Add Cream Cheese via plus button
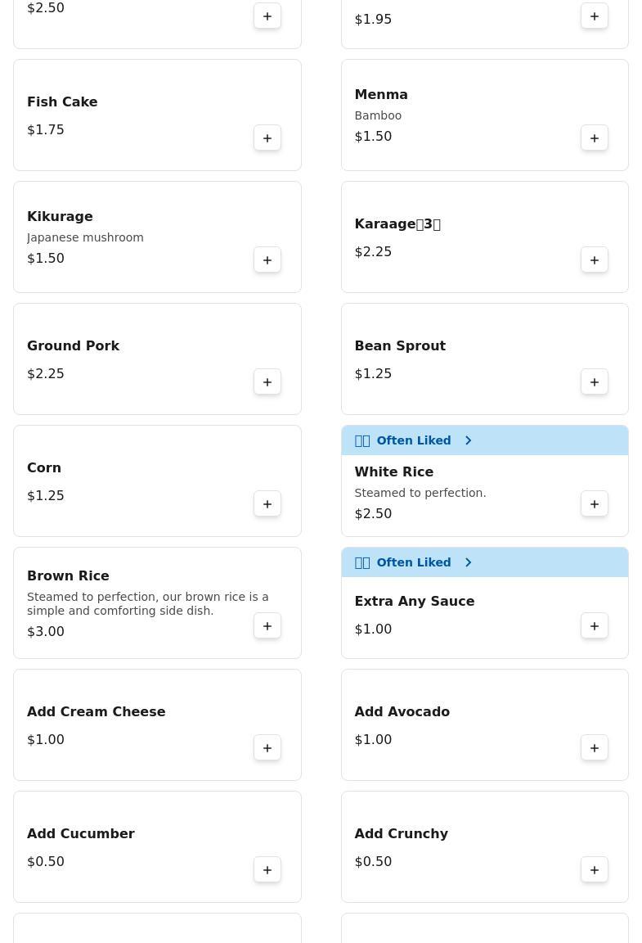 tap(267, 748)
